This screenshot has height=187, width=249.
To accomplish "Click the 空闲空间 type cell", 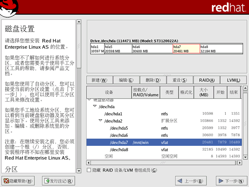I will tap(169, 156).
